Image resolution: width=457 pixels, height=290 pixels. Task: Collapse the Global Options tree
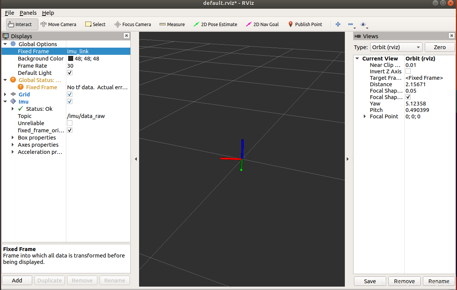click(5, 44)
